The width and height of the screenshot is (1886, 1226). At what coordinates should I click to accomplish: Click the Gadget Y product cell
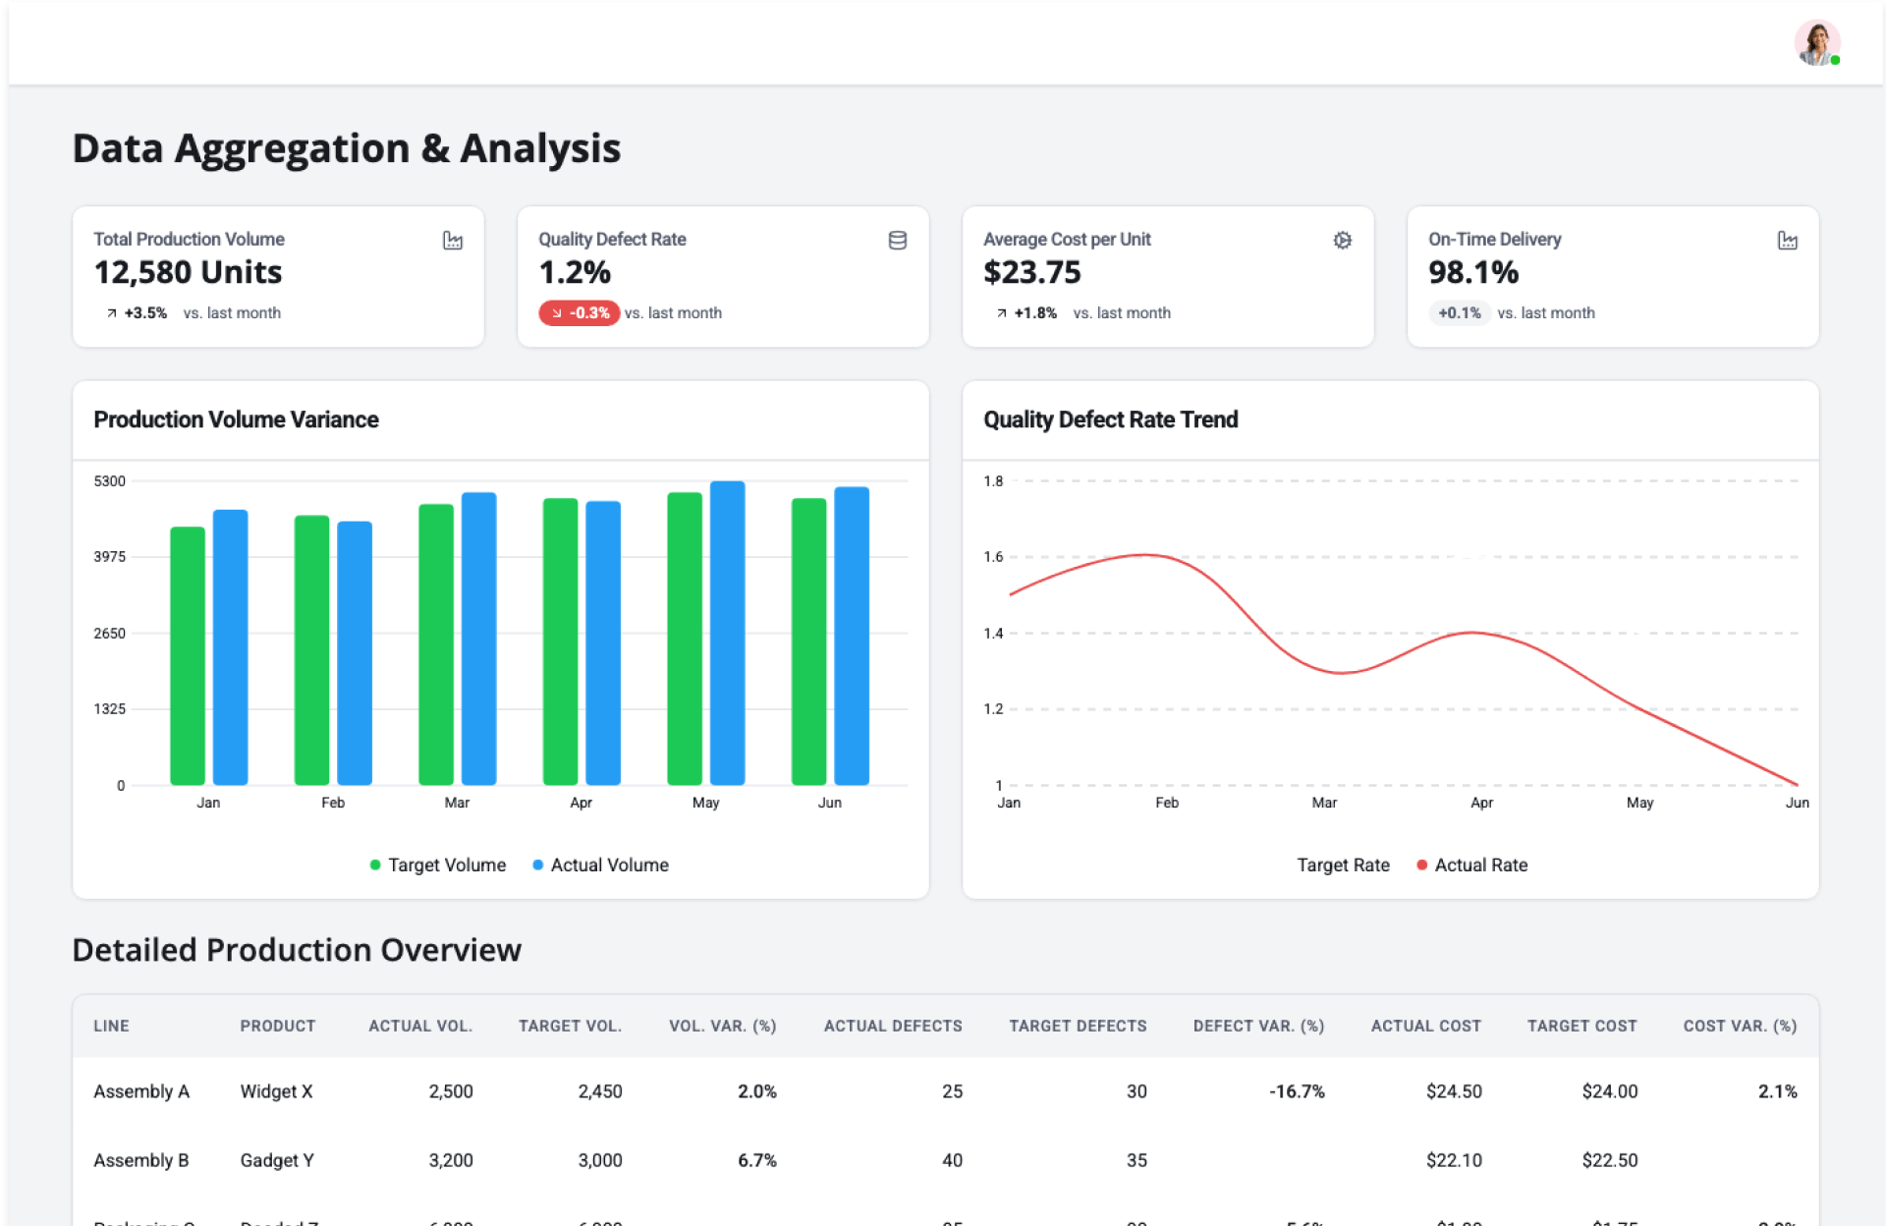tap(277, 1160)
